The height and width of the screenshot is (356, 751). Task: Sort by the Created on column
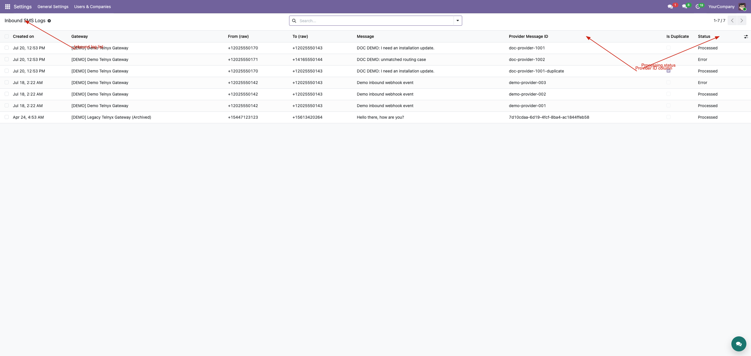pos(23,36)
